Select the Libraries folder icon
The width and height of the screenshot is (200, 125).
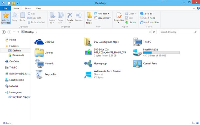39,53
